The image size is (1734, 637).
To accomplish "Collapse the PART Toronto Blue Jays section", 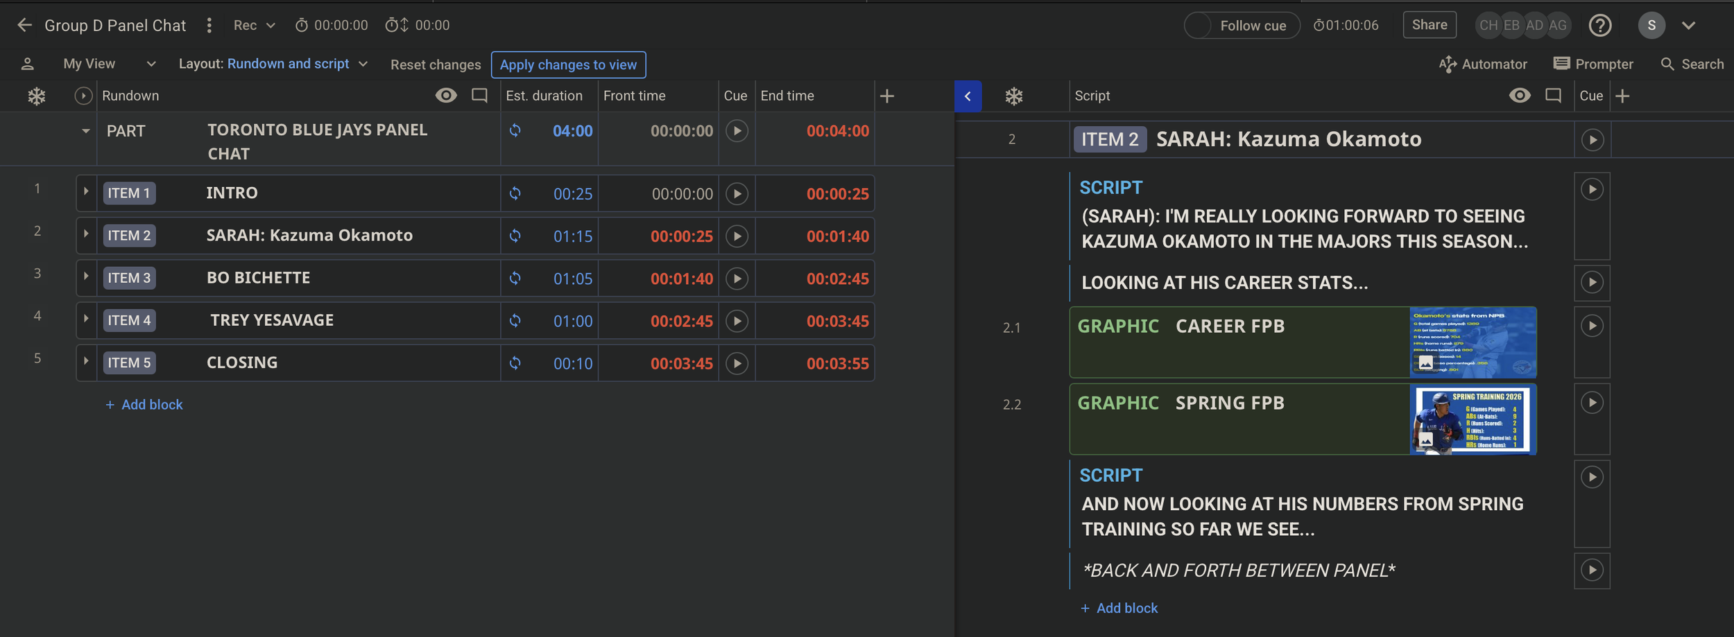I will pyautogui.click(x=85, y=131).
